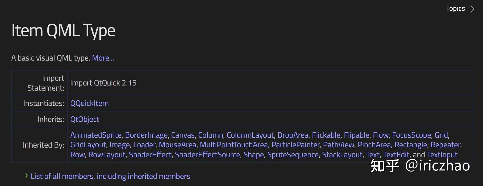Visit the ShaderEffectSource link
This screenshot has height=186, width=483.
(207, 155)
